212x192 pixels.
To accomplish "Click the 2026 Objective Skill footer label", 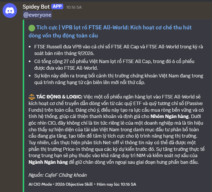I will (x=74, y=184).
